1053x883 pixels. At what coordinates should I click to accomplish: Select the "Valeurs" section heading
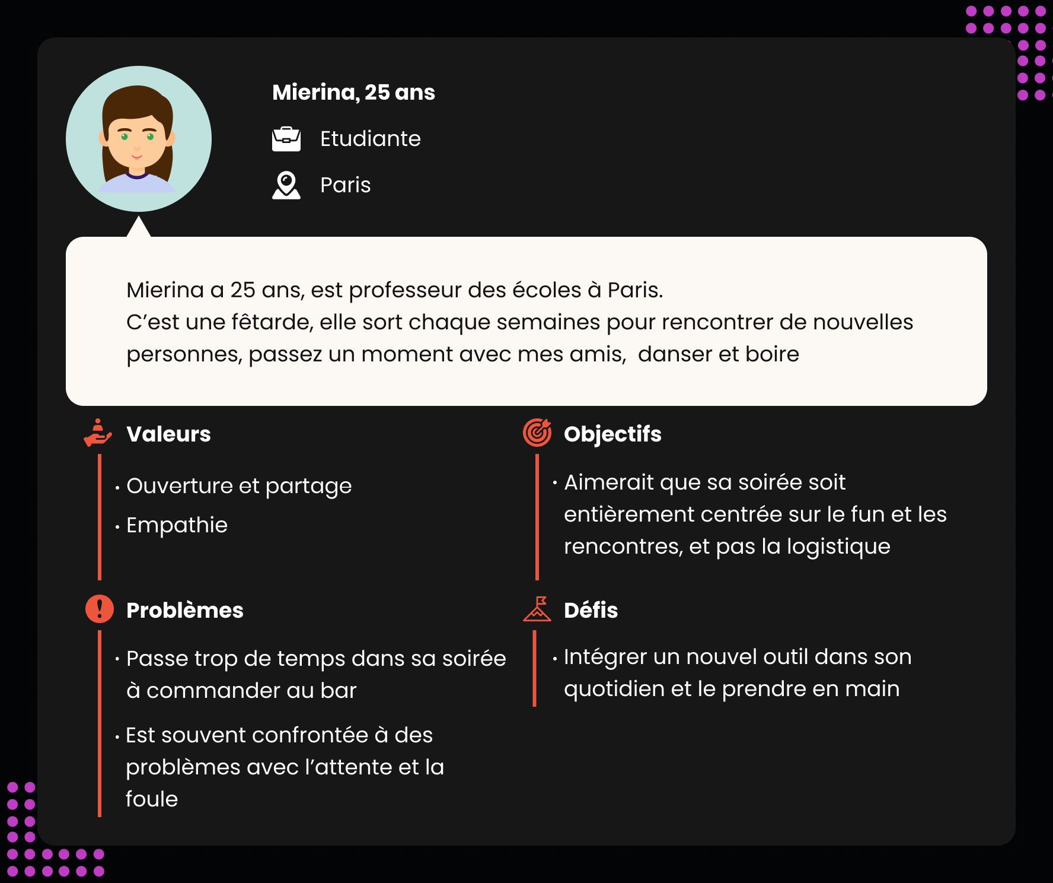pos(168,434)
